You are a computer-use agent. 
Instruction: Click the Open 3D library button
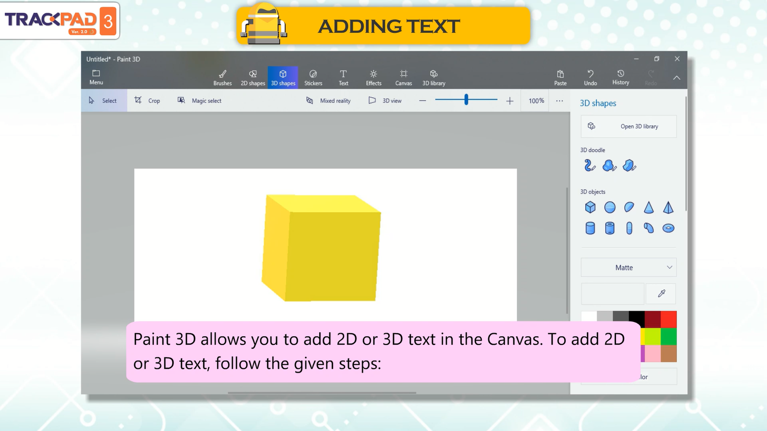628,126
